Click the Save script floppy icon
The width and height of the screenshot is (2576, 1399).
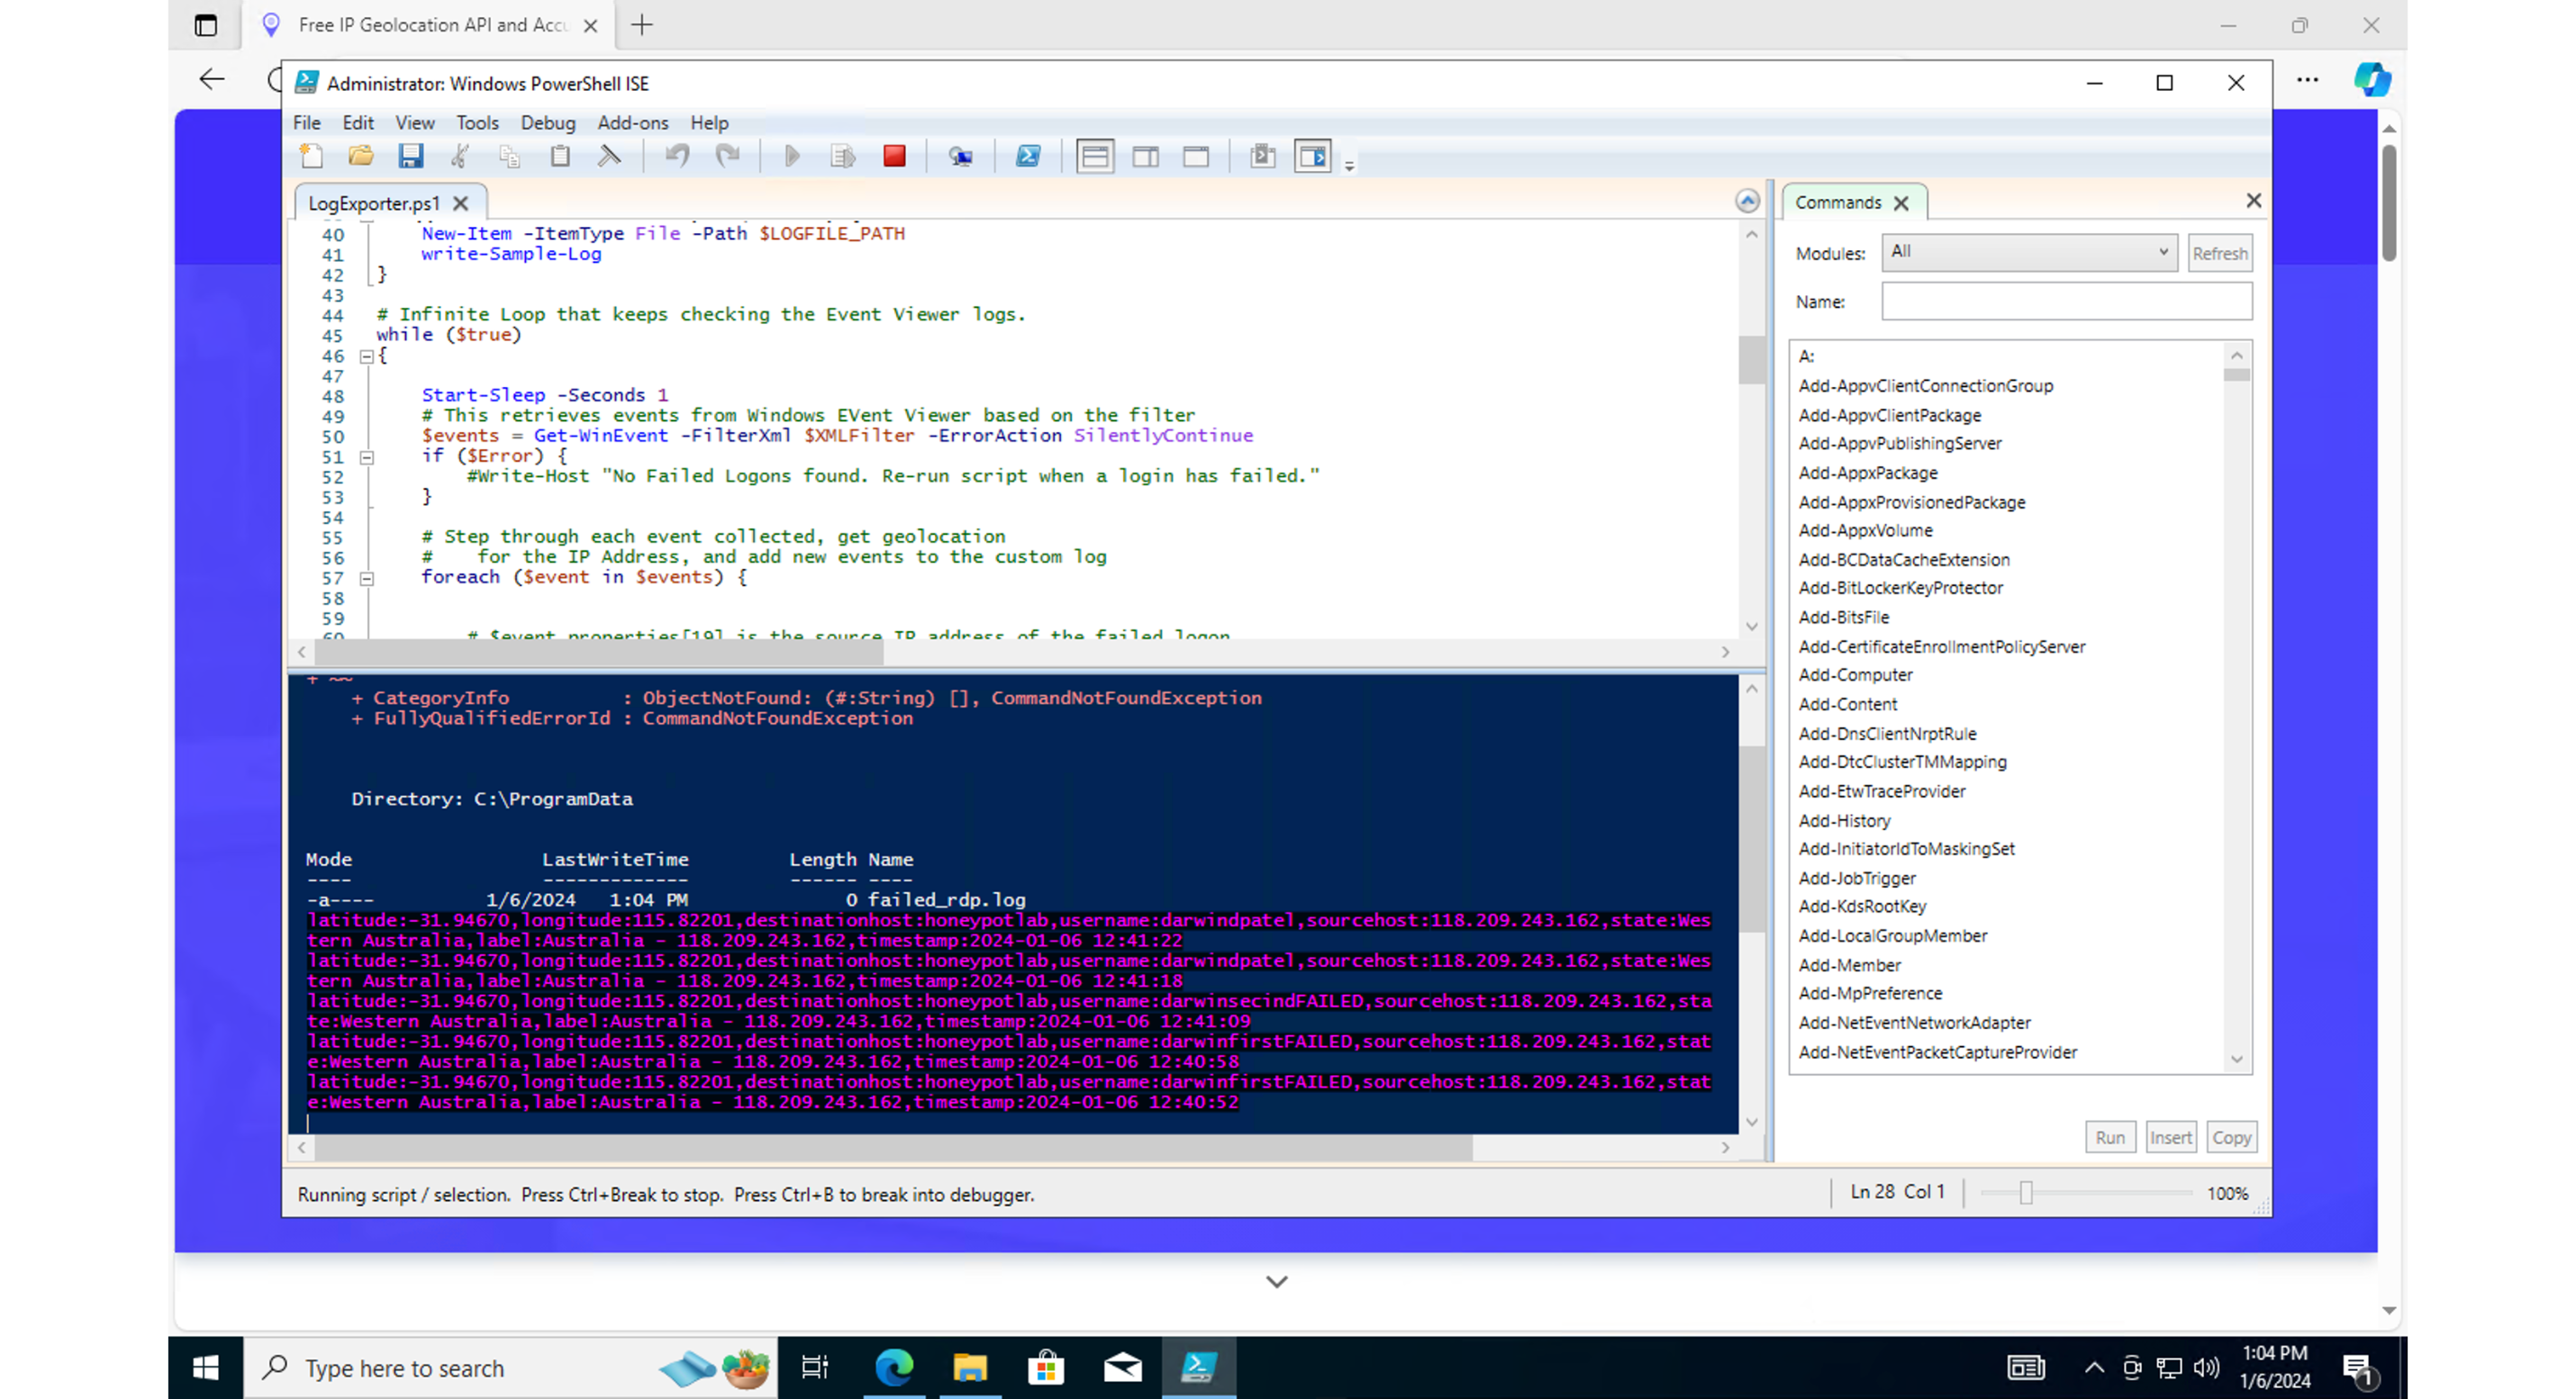410,156
